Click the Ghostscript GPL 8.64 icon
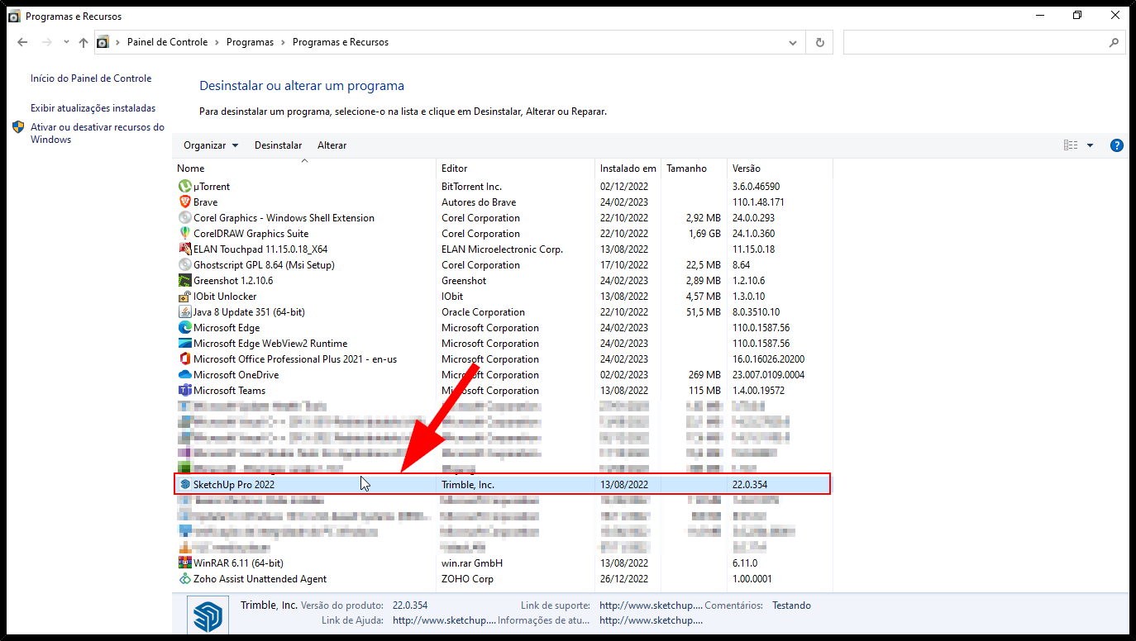Image resolution: width=1136 pixels, height=641 pixels. (185, 265)
